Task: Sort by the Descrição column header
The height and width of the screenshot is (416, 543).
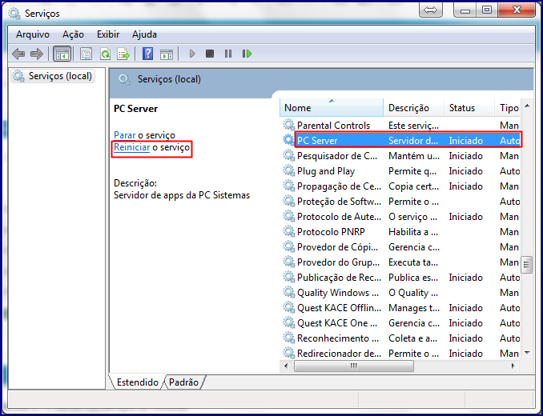Action: point(414,108)
